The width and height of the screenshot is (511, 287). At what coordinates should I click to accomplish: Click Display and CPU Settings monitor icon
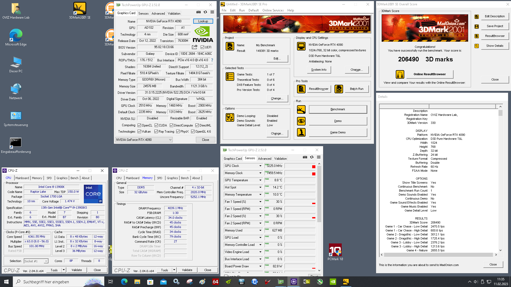[x=301, y=46]
